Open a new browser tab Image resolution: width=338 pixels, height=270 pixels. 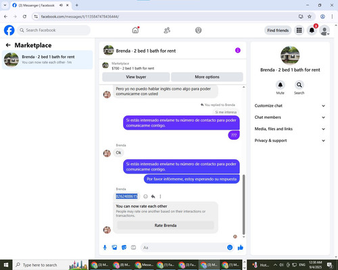point(77,5)
